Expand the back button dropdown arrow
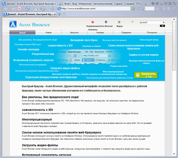This screenshot has width=178, height=158. [10, 9]
